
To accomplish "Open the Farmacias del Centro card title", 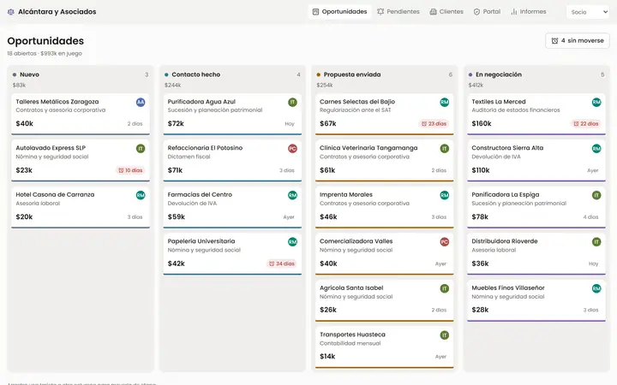I will point(200,194).
